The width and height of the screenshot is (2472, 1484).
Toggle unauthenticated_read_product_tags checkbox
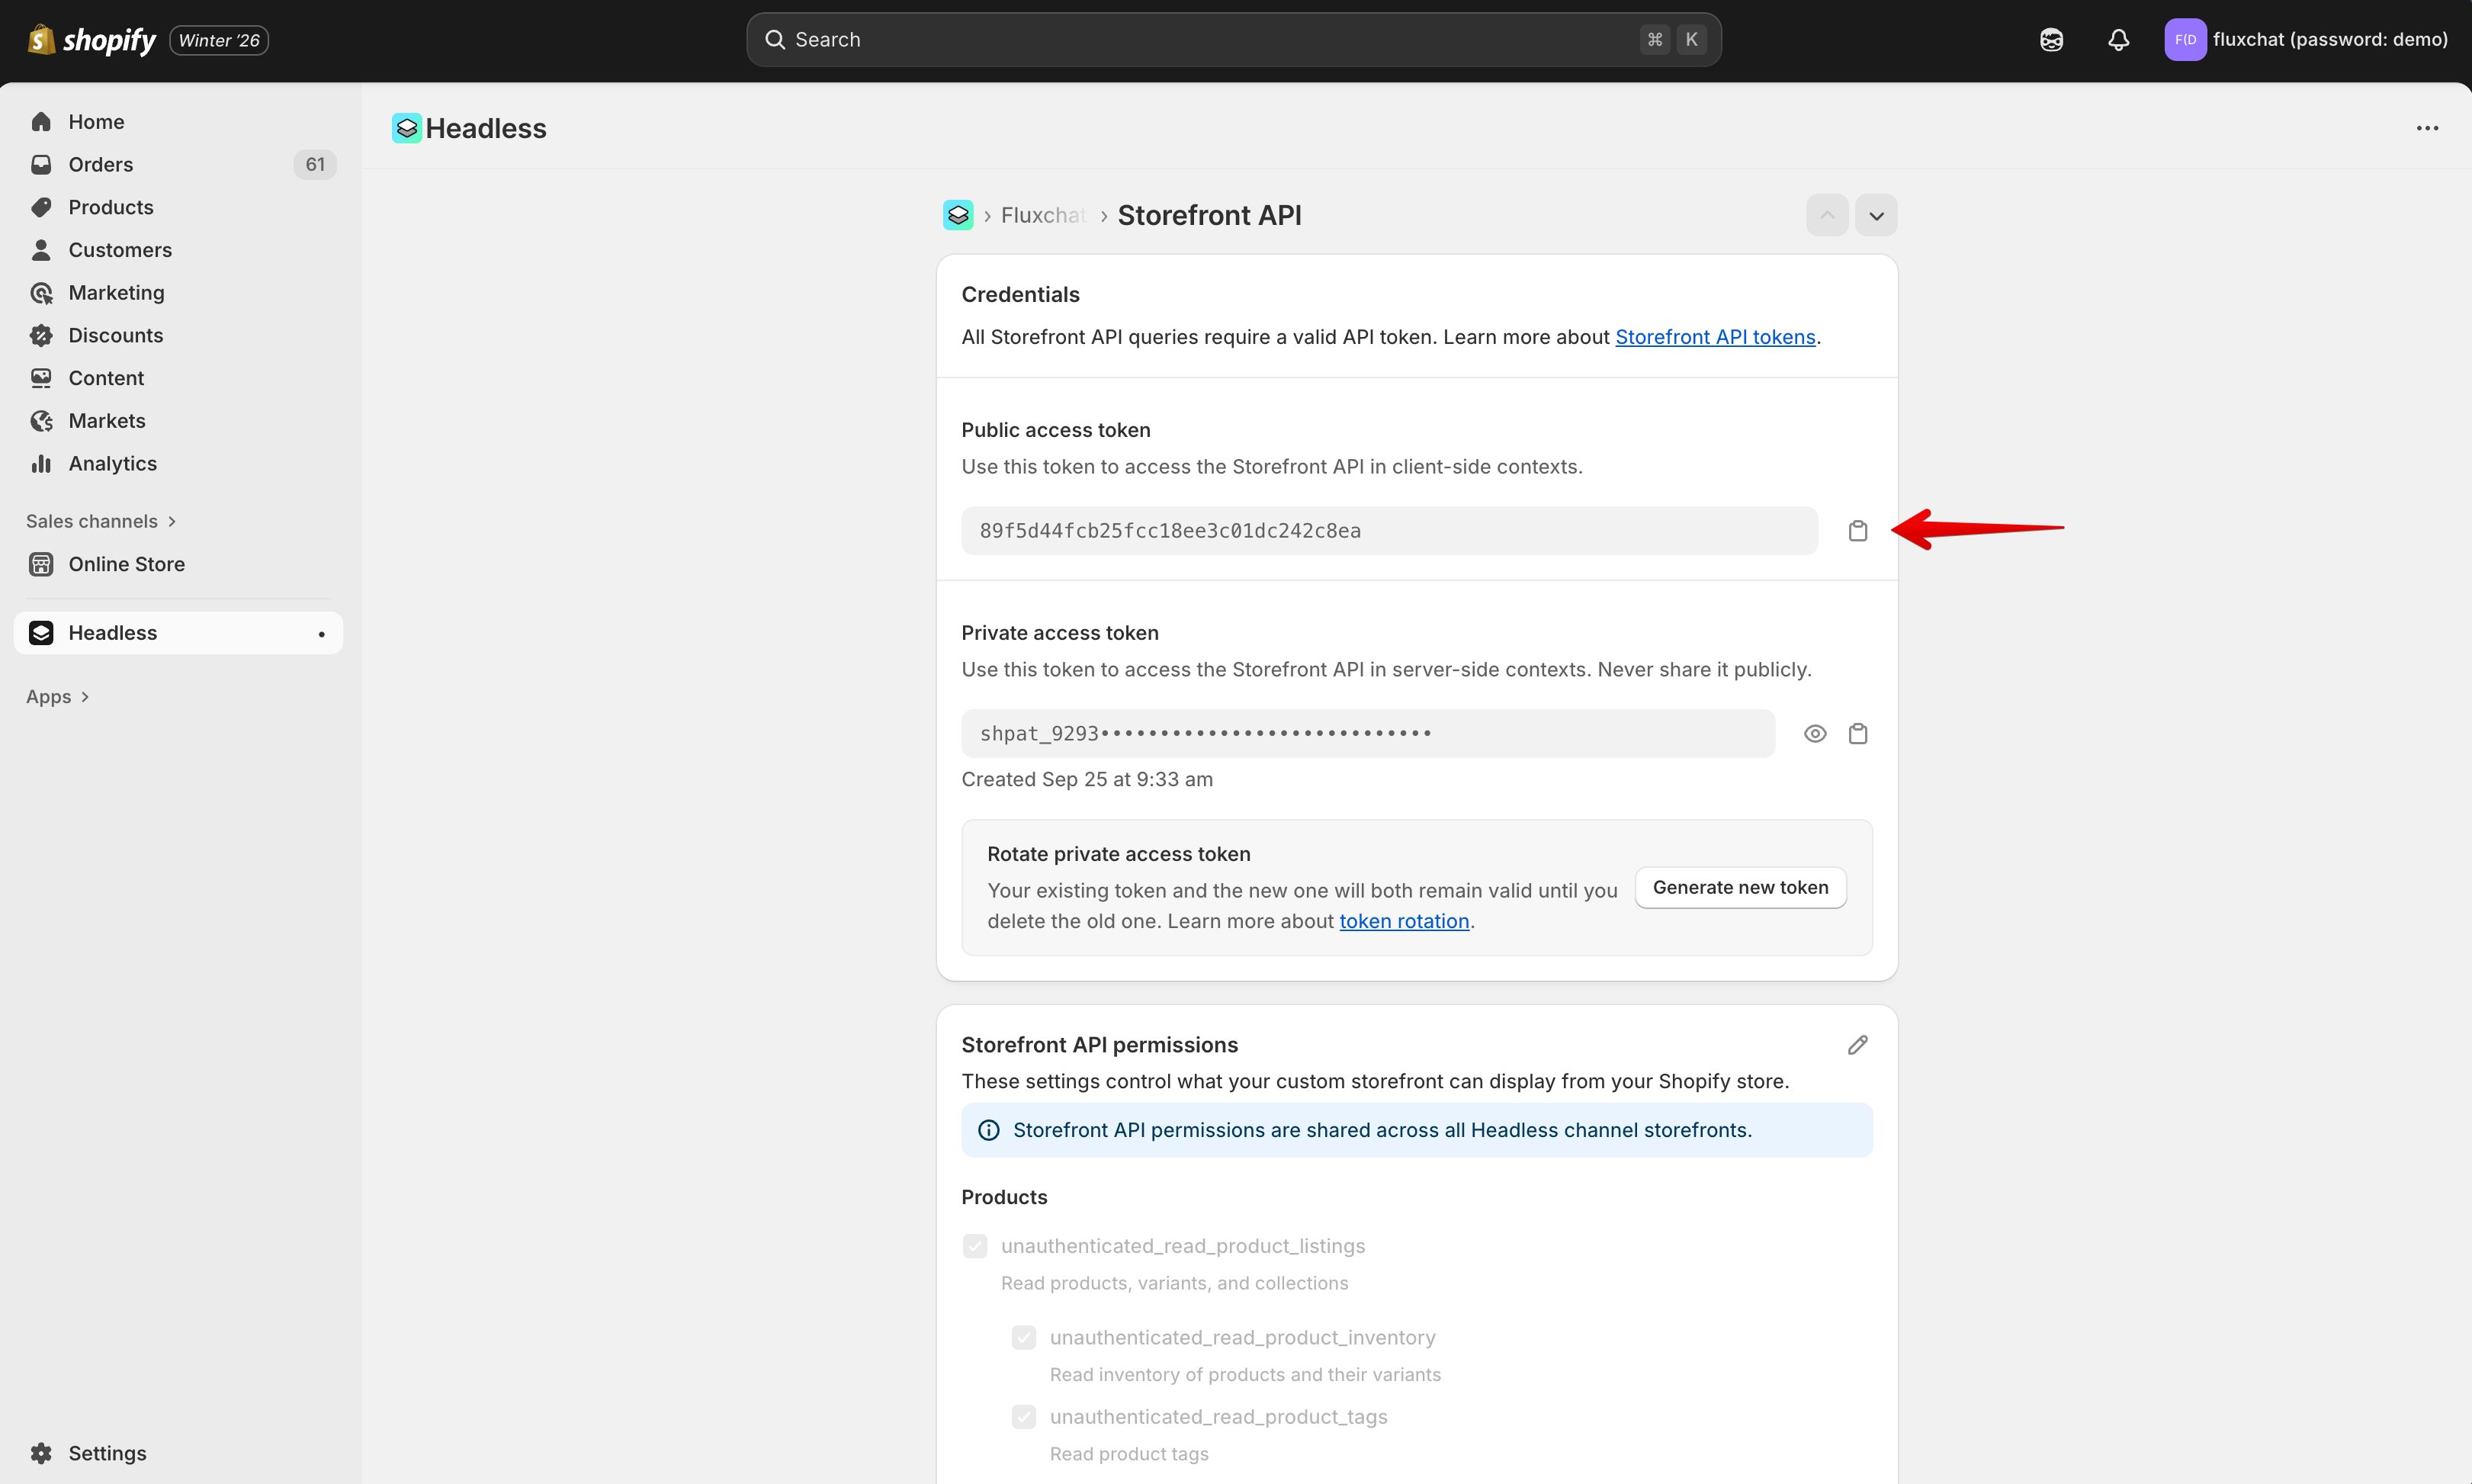1023,1417
